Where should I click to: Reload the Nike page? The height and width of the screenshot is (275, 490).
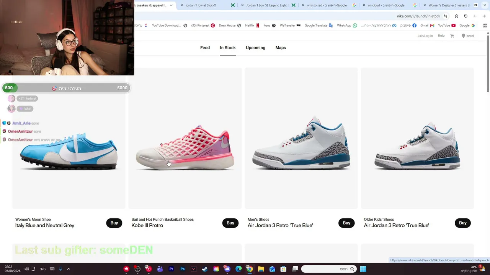[x=465, y=16]
